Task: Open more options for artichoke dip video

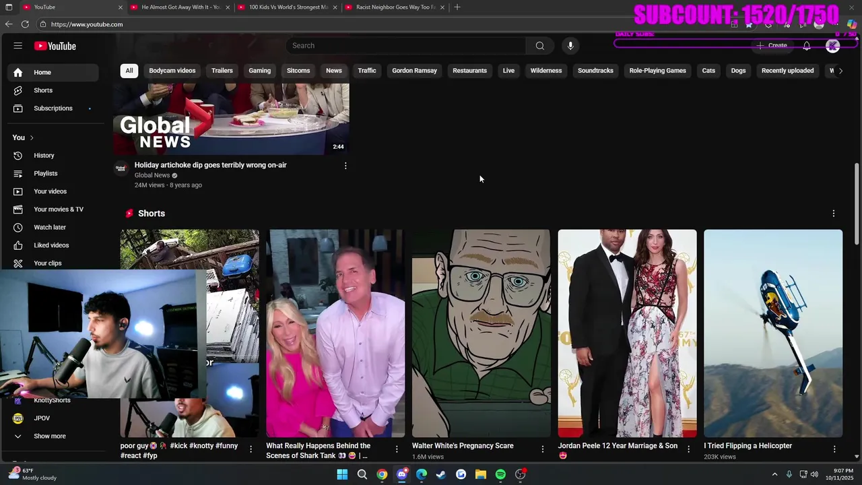Action: 345,166
